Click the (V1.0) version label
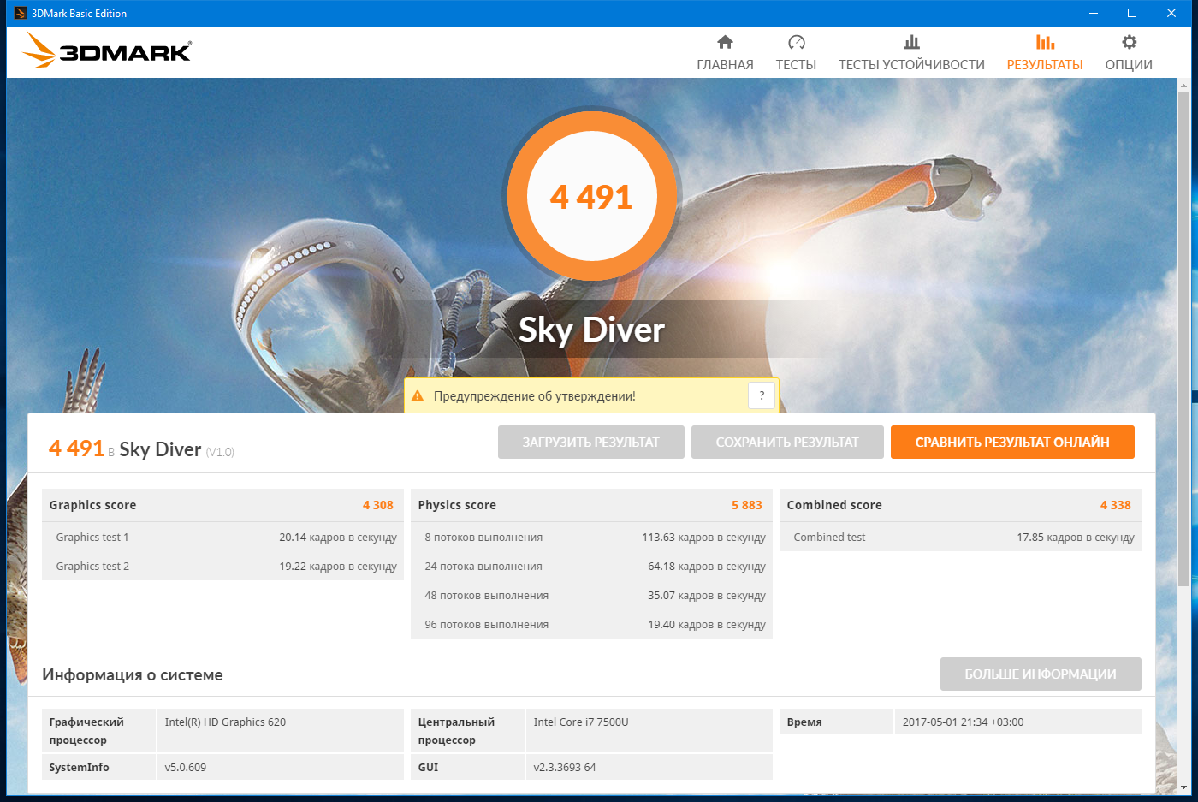Viewport: 1198px width, 802px height. tap(220, 452)
